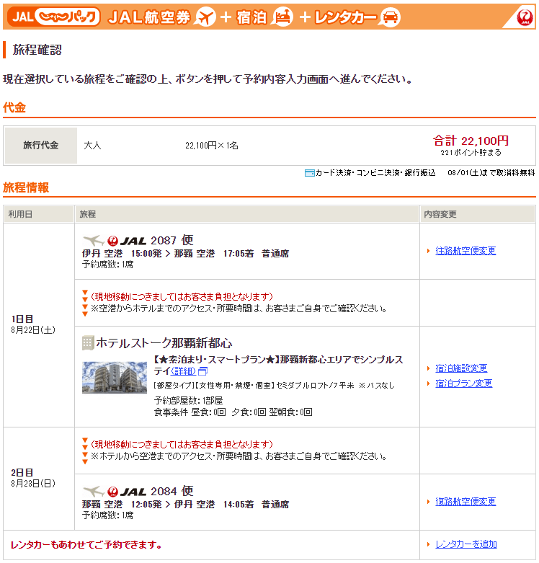Add a rental car via レンタカーを追加
The image size is (539, 563).
(x=465, y=544)
